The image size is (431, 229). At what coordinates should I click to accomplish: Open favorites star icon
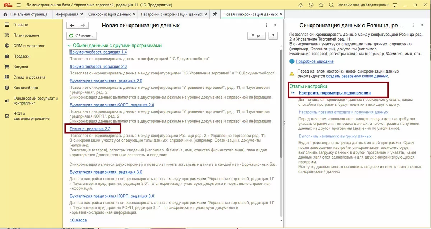pos(320,5)
